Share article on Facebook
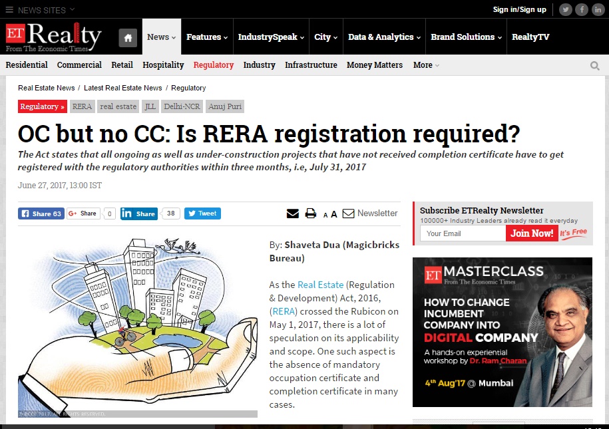This screenshot has height=429, width=609. click(41, 214)
